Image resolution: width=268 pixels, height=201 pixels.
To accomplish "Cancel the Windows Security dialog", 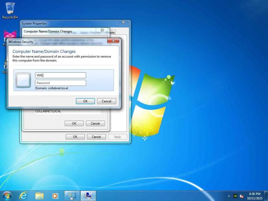I will [x=107, y=101].
